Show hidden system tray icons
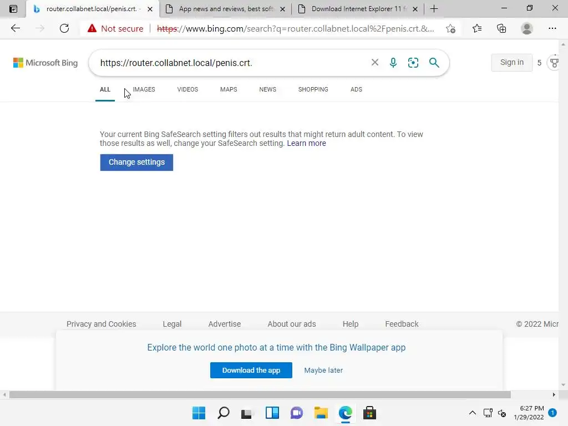The image size is (568, 426). click(x=473, y=413)
